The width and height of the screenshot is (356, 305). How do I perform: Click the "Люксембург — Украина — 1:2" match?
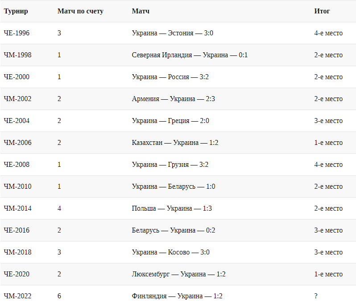(179, 274)
